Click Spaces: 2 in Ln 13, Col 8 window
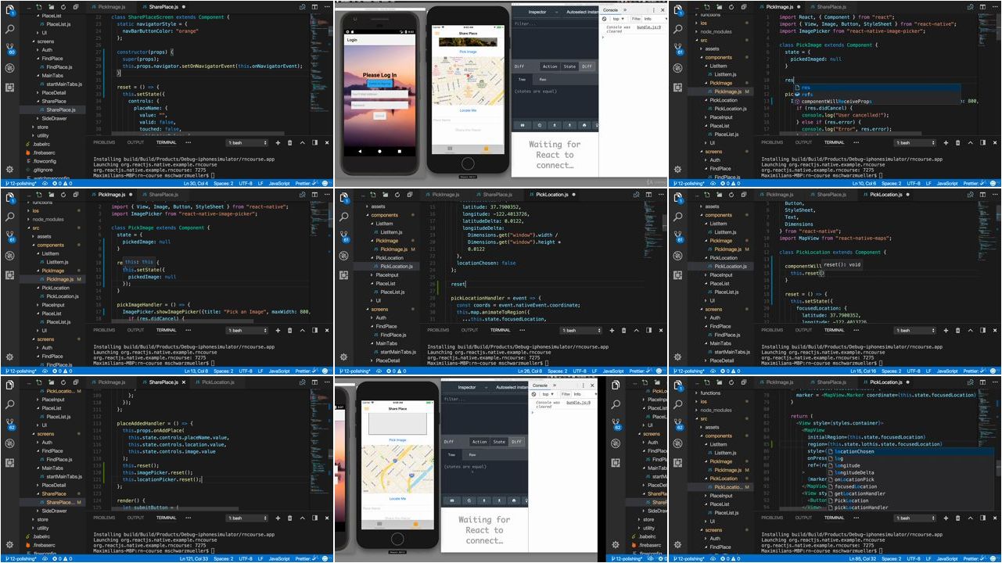The image size is (1002, 563). click(222, 371)
